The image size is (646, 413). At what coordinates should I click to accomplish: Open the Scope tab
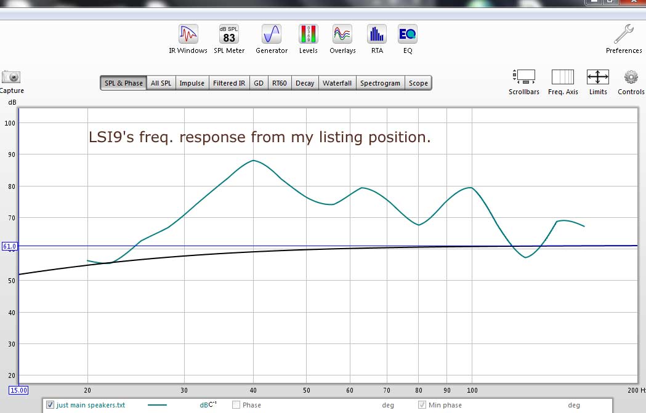(418, 82)
